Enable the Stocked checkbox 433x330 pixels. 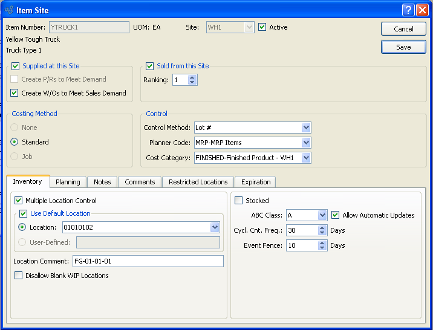tap(238, 201)
